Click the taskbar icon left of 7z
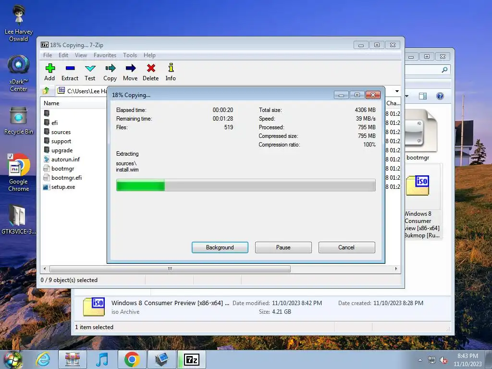This screenshot has width=492, height=369. point(161,359)
